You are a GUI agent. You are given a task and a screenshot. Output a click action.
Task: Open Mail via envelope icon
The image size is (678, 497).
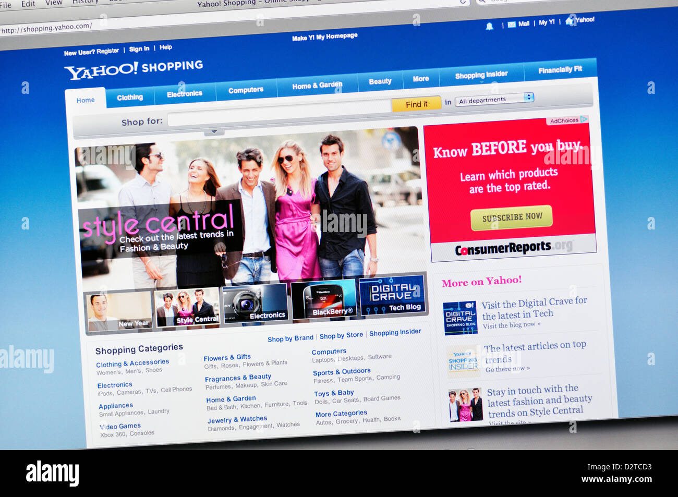[x=512, y=25]
